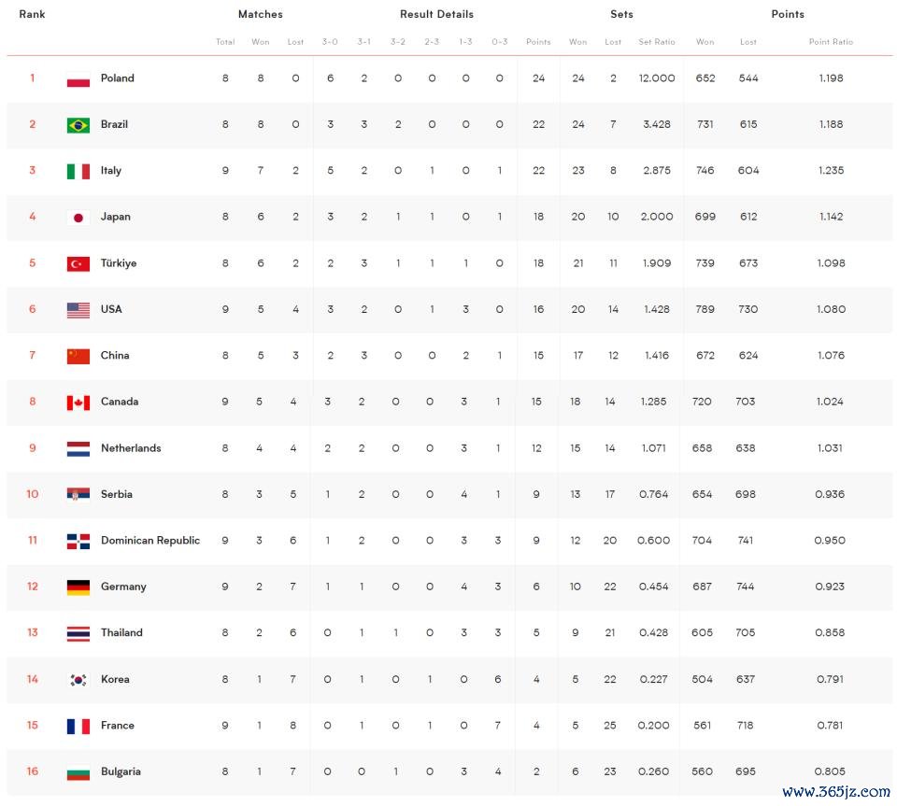This screenshot has width=897, height=806.
Task: Click the Rank column header
Action: click(32, 14)
